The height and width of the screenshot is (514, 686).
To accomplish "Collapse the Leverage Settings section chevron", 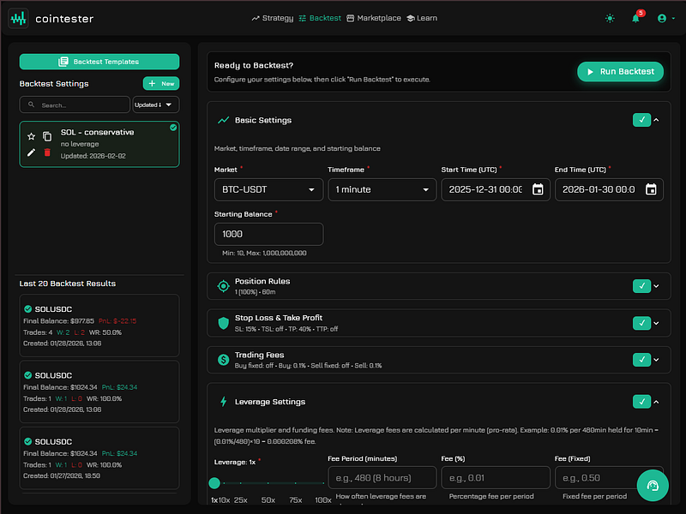I will [x=656, y=402].
